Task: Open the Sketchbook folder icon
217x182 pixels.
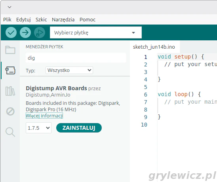Action: pos(10,50)
